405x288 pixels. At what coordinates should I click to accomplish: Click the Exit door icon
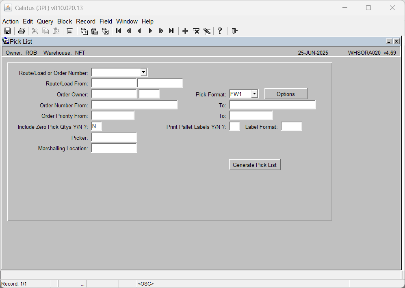click(234, 31)
